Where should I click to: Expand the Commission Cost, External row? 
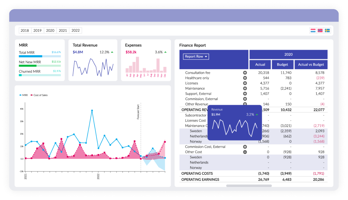point(245,147)
